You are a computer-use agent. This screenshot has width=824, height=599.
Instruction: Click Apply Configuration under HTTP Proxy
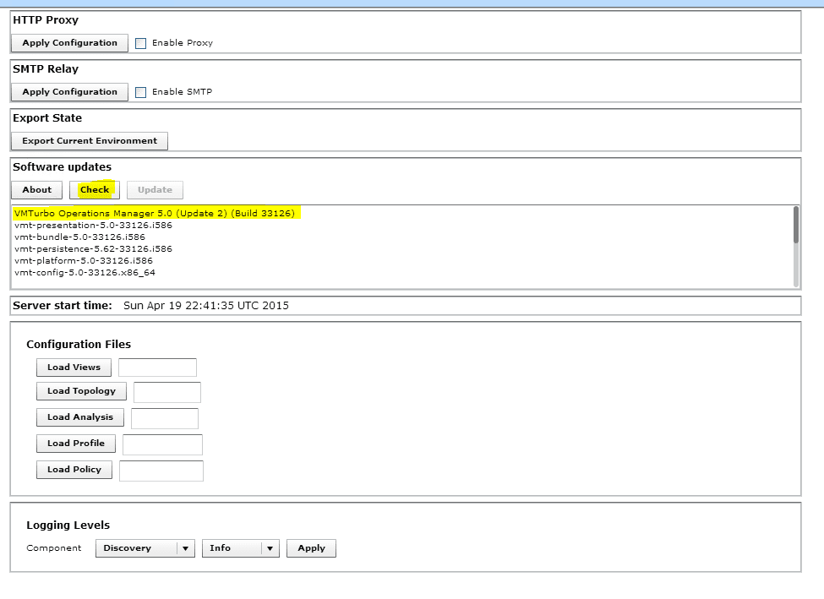point(69,43)
